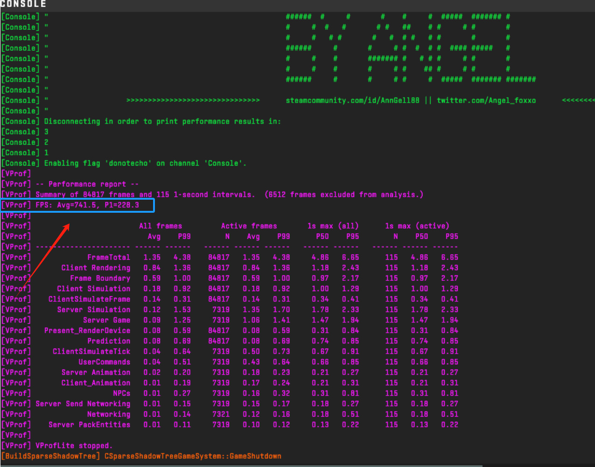
Task: Click the 'All frames' column group header
Action: point(161,226)
